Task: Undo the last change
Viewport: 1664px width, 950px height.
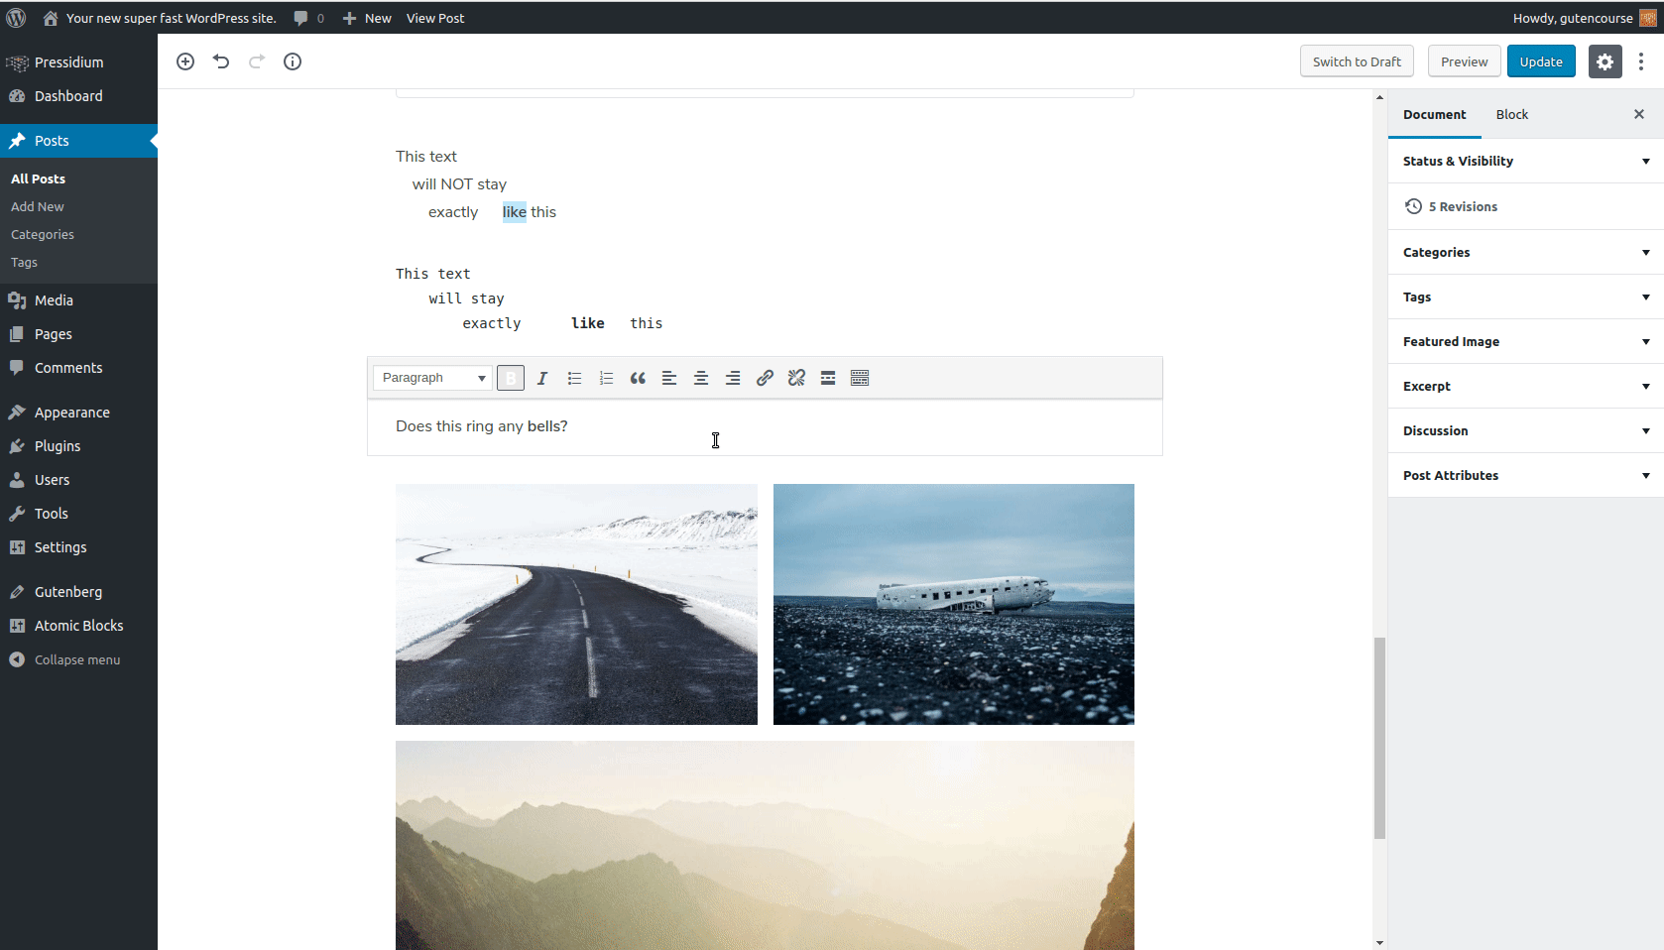Action: [221, 61]
